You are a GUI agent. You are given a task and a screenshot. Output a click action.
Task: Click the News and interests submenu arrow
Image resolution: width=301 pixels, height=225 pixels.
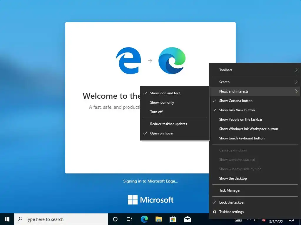pyautogui.click(x=296, y=91)
